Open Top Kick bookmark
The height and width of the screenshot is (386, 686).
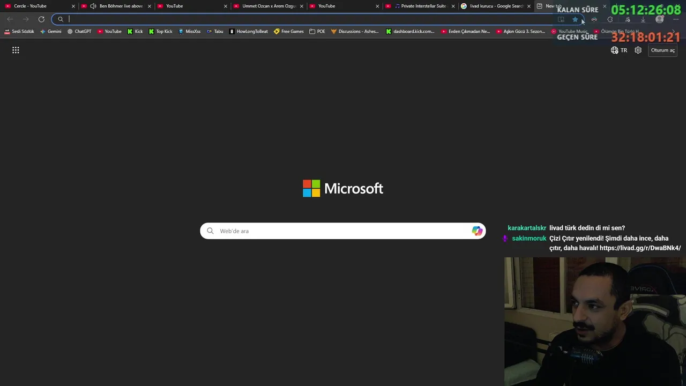(x=161, y=31)
